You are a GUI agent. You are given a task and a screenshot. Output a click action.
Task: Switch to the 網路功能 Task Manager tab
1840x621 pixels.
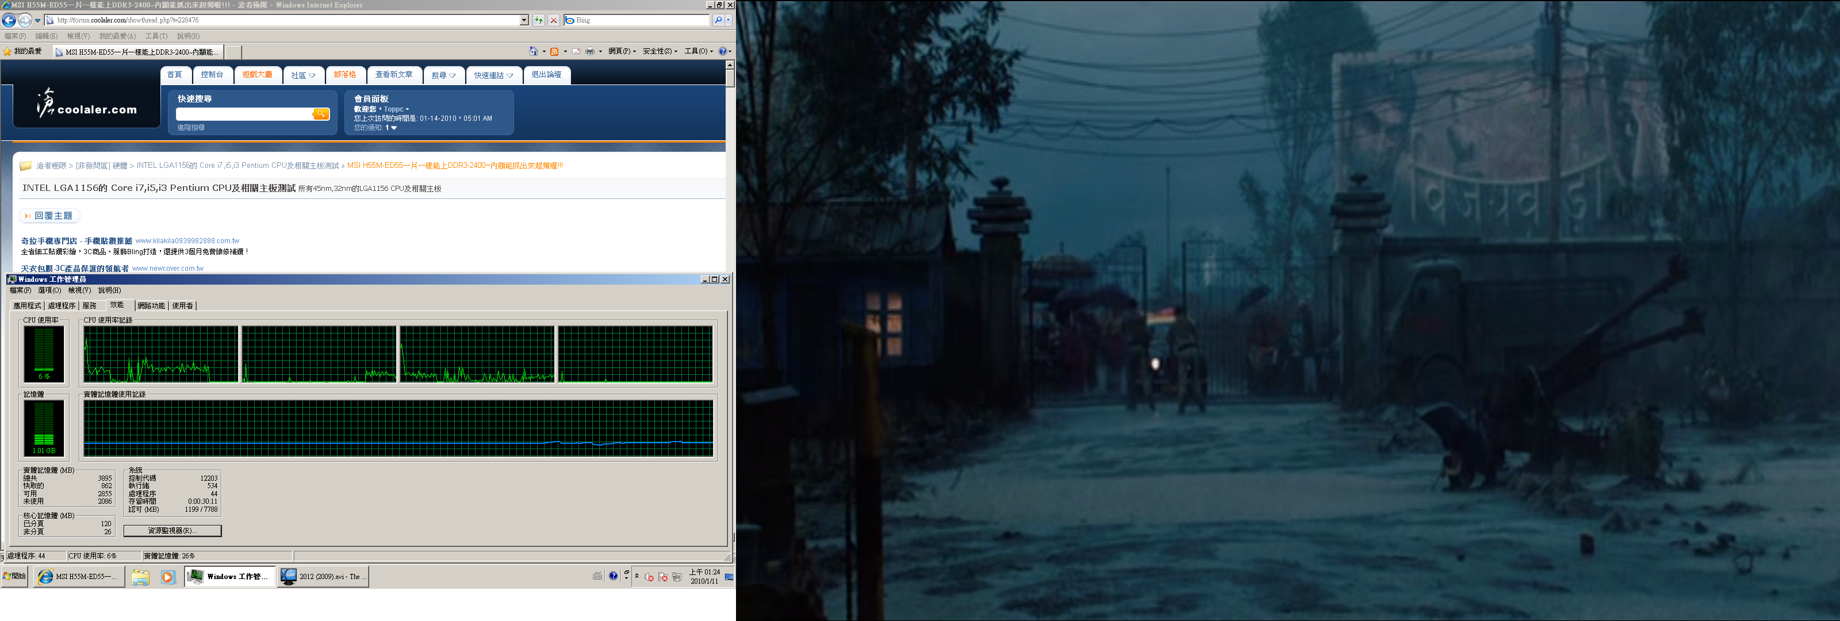coord(151,306)
